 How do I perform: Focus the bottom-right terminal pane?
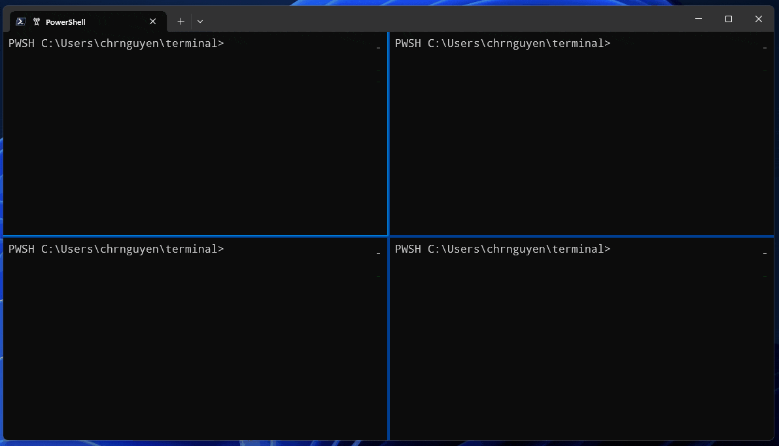(x=582, y=340)
